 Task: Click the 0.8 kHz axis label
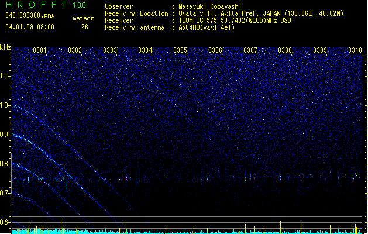tap(5, 164)
